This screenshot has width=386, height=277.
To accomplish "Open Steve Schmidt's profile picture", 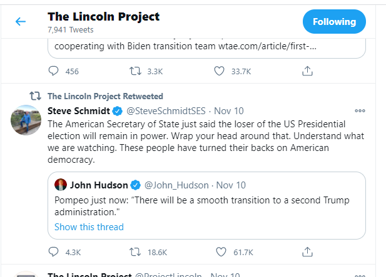I will (x=26, y=120).
